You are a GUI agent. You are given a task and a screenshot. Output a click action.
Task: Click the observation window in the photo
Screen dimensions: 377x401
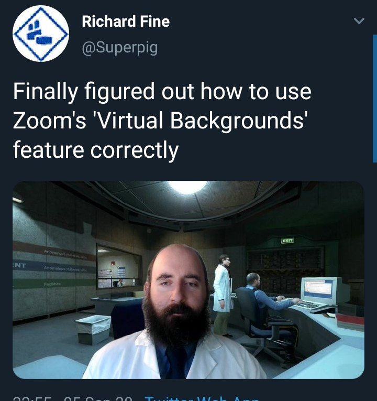click(x=119, y=267)
